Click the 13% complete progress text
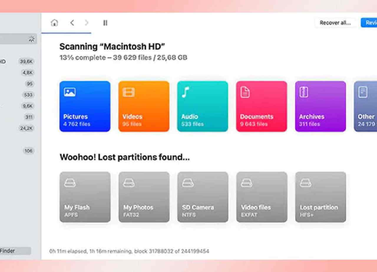The width and height of the screenshot is (377, 272). pyautogui.click(x=123, y=57)
